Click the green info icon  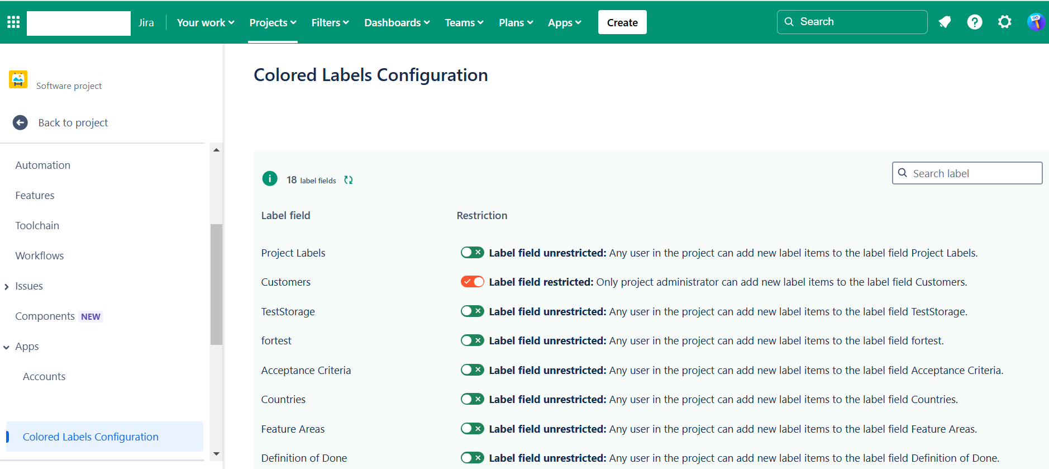click(x=270, y=179)
